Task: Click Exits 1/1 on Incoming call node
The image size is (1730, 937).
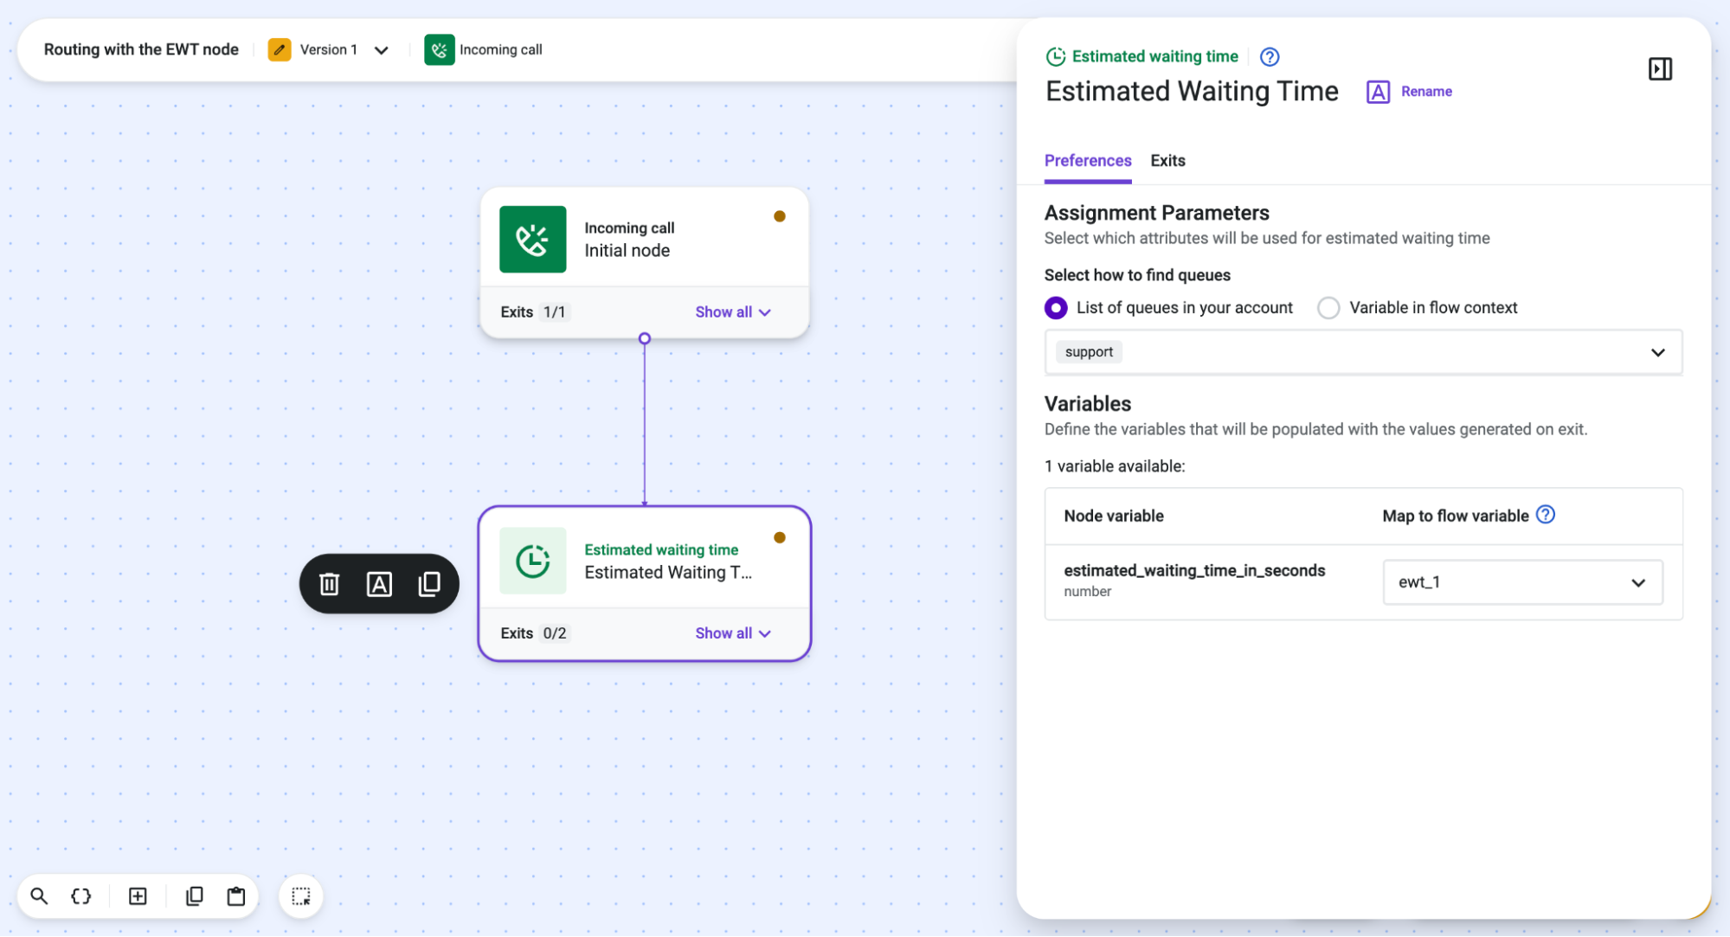Action: coord(534,312)
